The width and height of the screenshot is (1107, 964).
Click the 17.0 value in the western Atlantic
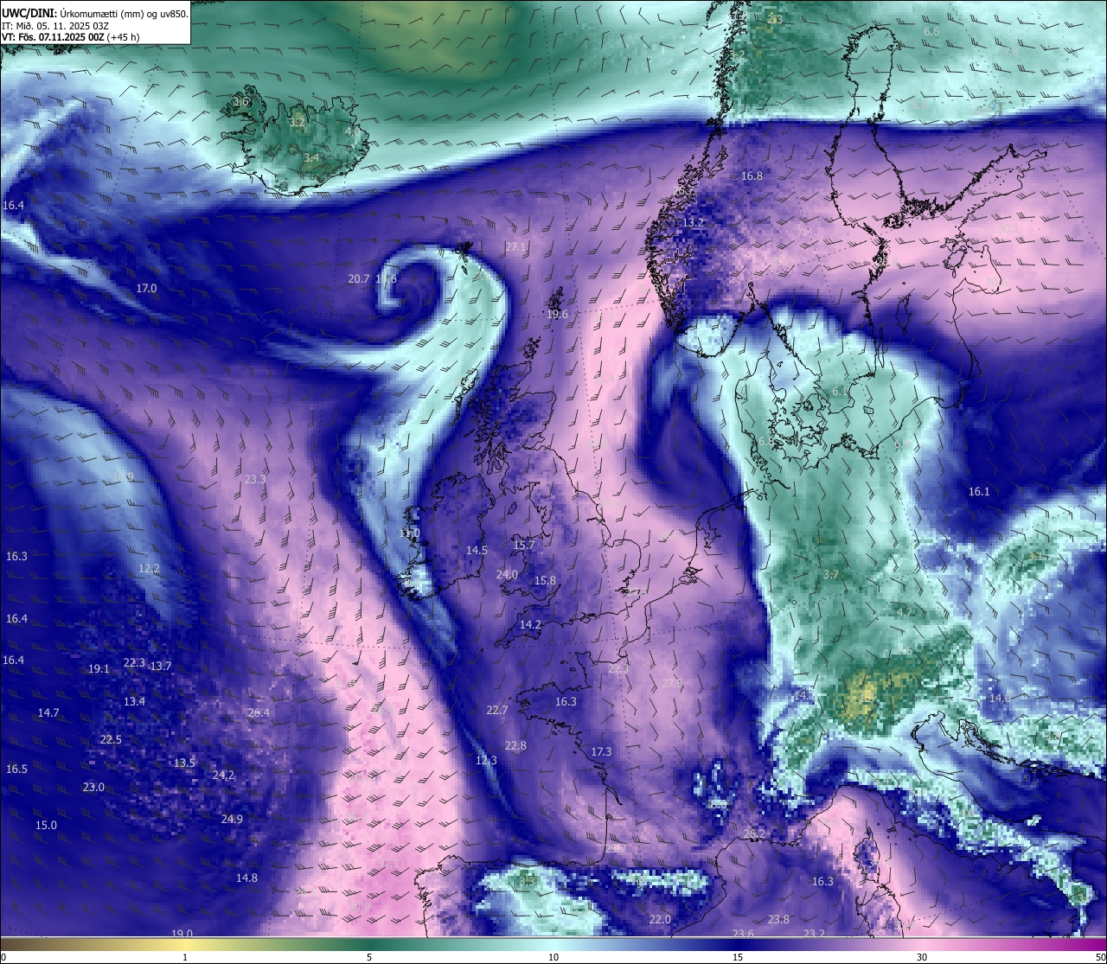point(147,289)
